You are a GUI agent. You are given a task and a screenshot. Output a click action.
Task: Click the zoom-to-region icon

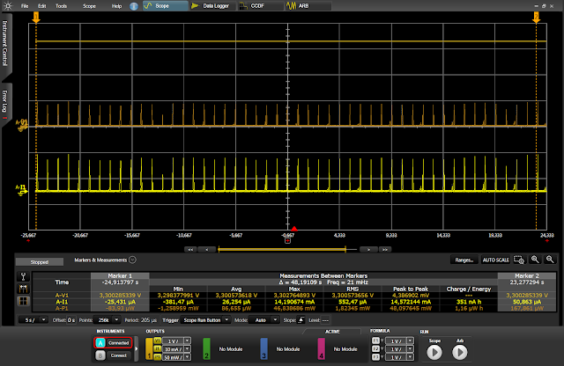coord(519,260)
